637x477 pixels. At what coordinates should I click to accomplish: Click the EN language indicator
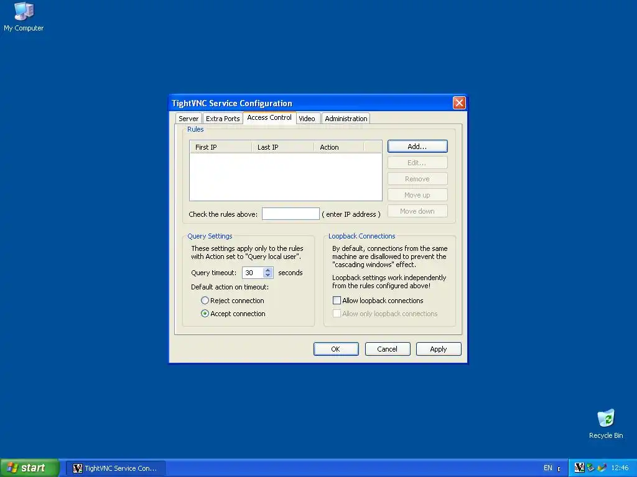click(547, 468)
